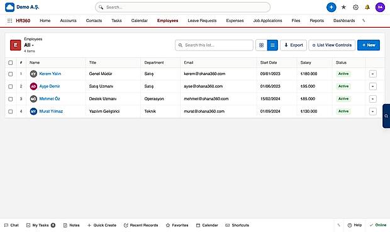Select the Ayşe Demir row checkbox
Screen dimensions: 390x232
(x=11, y=86)
